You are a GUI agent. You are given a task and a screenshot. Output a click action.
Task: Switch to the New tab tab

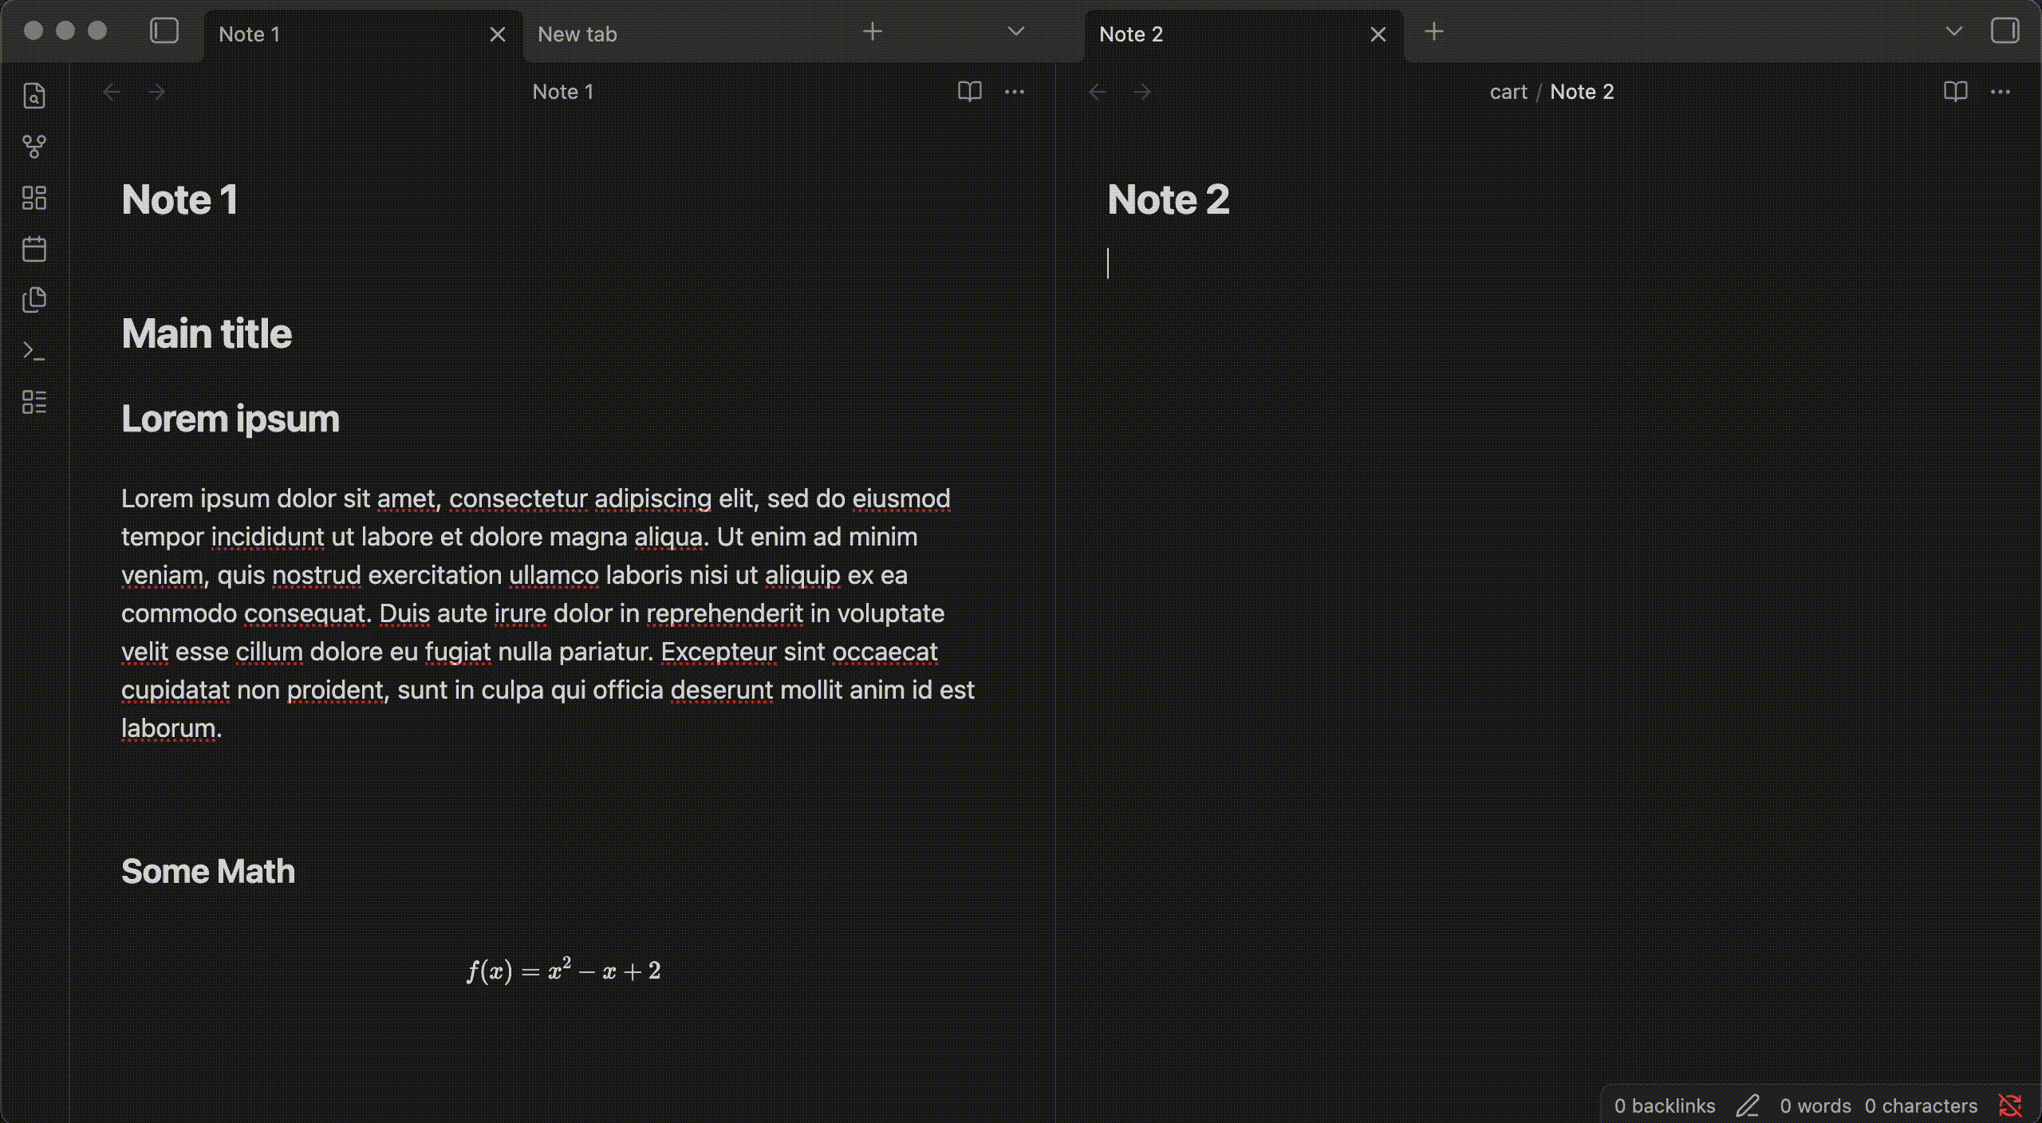pos(578,34)
